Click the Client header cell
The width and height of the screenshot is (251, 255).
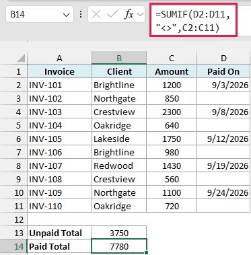(x=119, y=71)
